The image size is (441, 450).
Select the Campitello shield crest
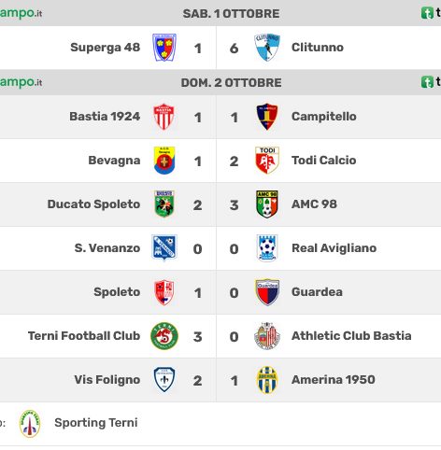pos(267,117)
